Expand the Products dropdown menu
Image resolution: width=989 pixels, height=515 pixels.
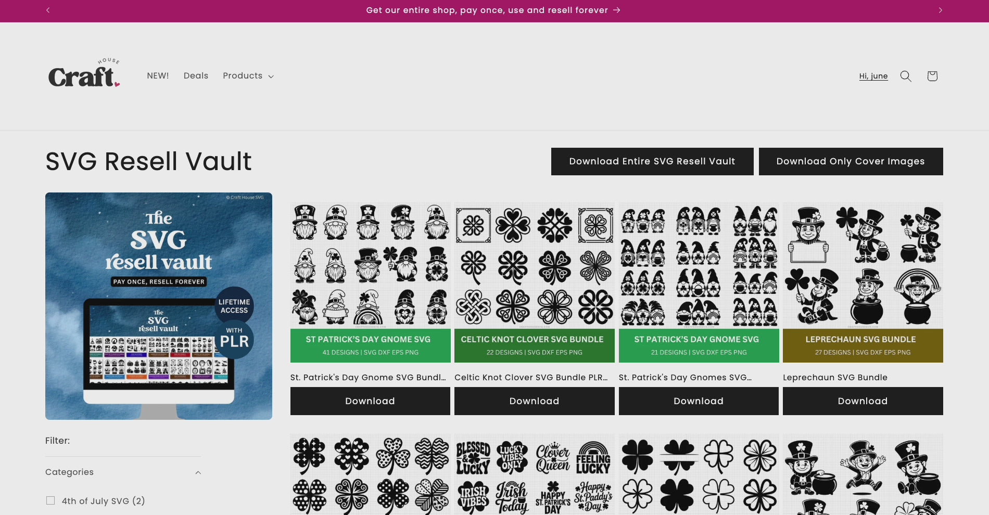tap(248, 76)
